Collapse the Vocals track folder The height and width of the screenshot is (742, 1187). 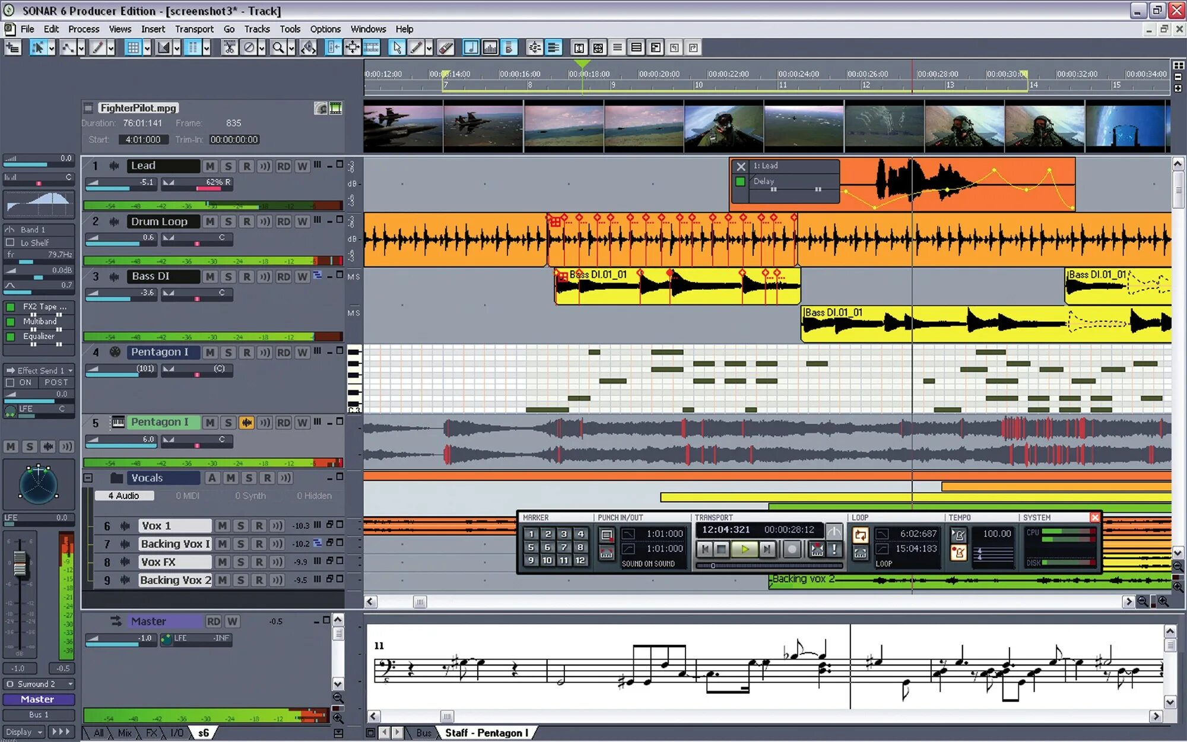coord(88,478)
